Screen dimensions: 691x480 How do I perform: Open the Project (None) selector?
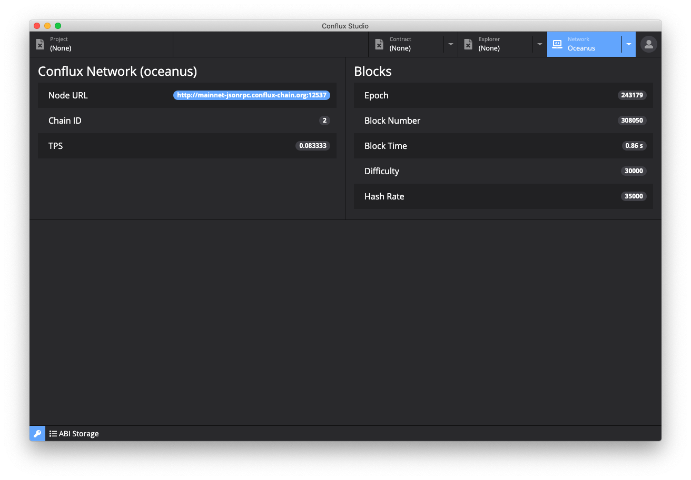click(101, 44)
